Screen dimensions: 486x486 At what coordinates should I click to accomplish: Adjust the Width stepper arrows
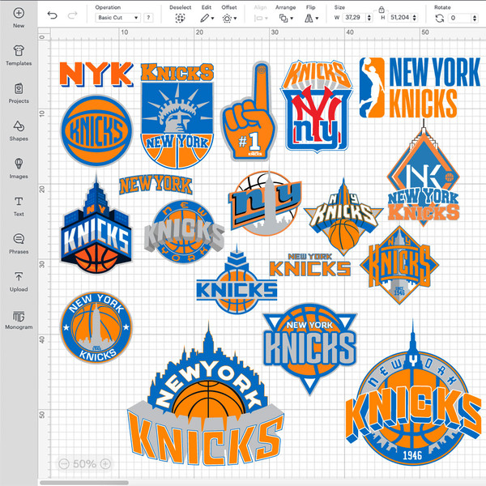click(x=369, y=18)
